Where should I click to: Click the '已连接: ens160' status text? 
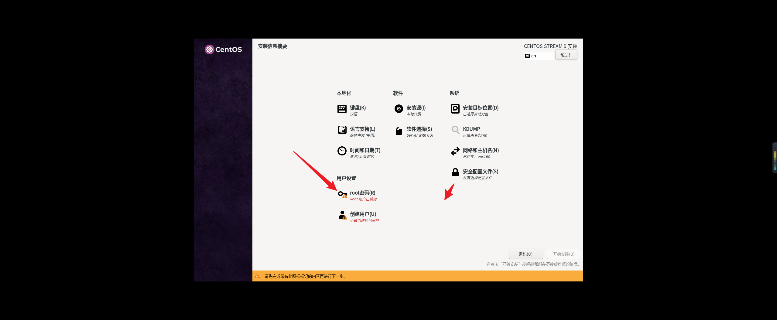pyautogui.click(x=476, y=157)
